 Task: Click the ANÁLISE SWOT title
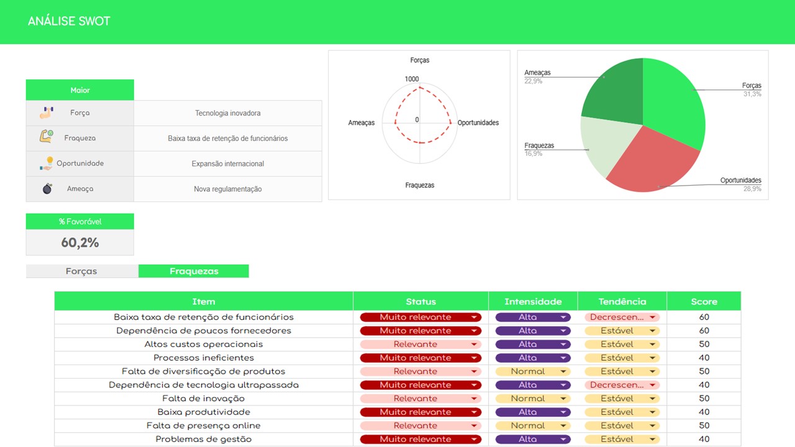click(69, 21)
